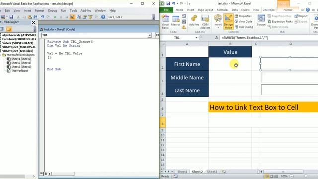Viewport: 318px width, 179px height.
Task: Open Customize Quick Access Toolbar dropdown
Action: pyautogui.click(x=189, y=4)
